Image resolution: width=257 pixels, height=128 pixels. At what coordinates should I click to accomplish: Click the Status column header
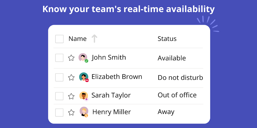coord(167,39)
